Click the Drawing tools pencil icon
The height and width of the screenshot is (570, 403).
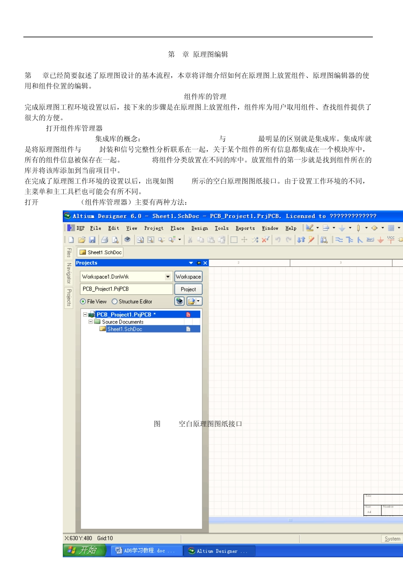click(x=310, y=228)
